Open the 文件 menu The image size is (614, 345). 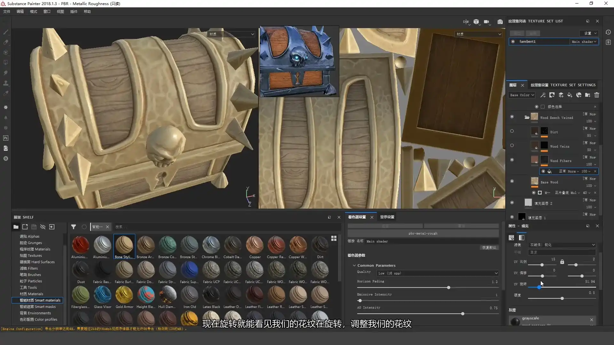point(6,11)
